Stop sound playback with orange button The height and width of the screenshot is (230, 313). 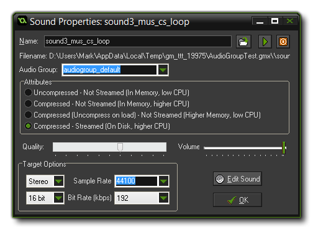point(283,42)
